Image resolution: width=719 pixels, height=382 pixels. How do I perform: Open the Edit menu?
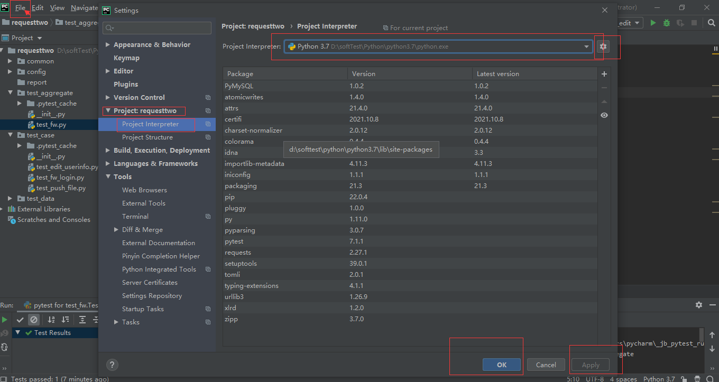tap(38, 8)
